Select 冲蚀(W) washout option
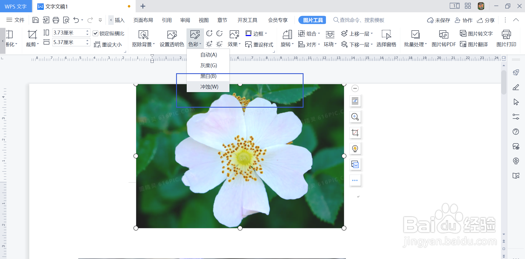 click(208, 87)
